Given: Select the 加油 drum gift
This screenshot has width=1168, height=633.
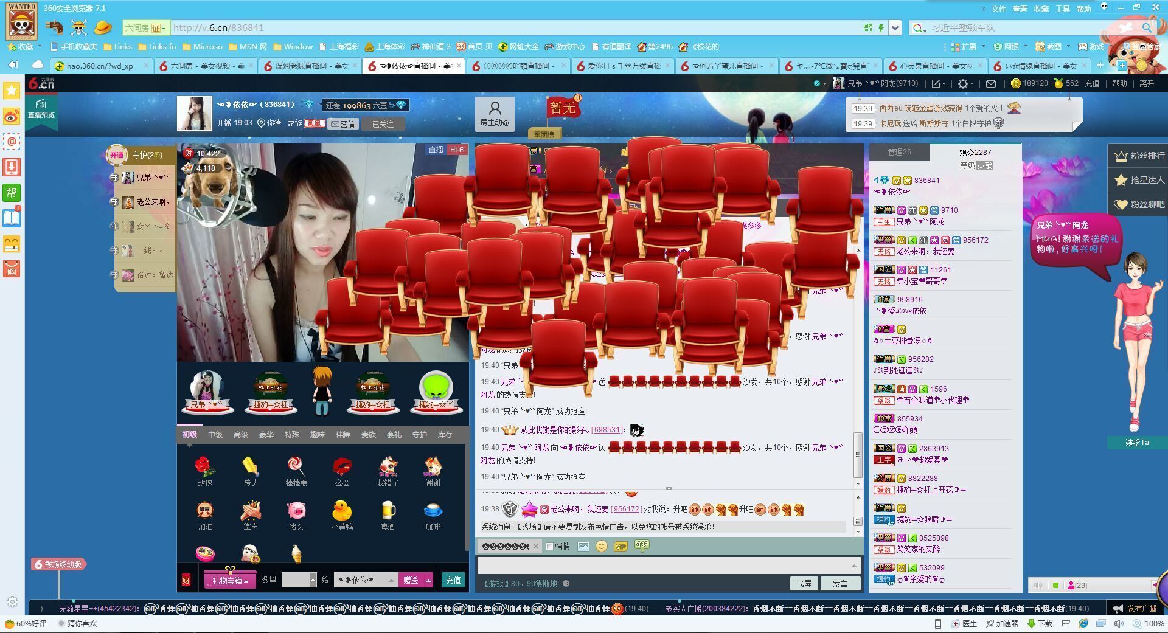Looking at the screenshot, I should tap(205, 515).
